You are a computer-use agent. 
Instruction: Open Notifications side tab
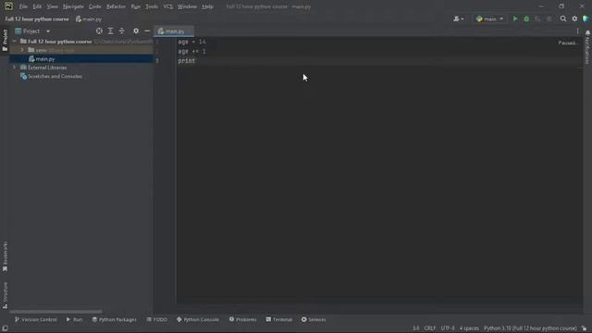(x=587, y=47)
